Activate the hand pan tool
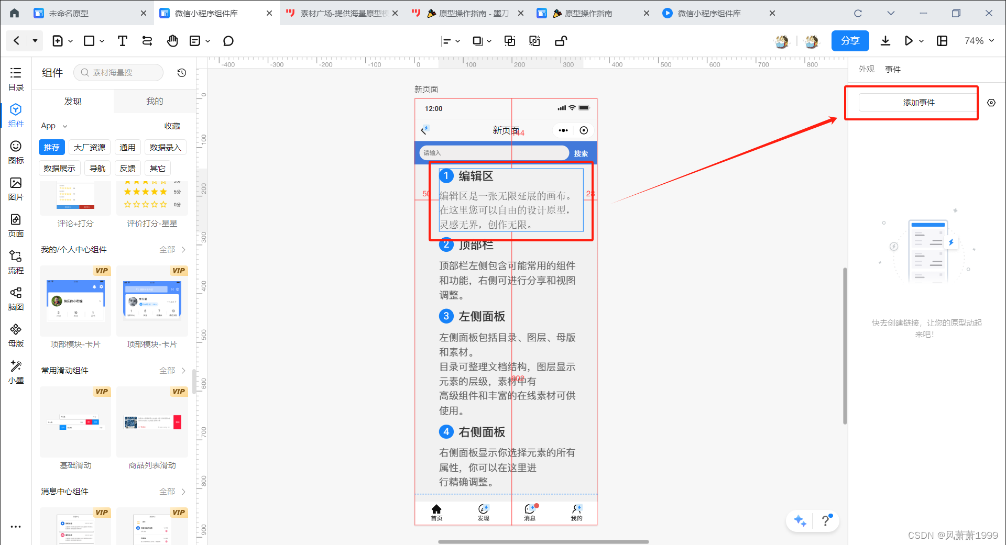The height and width of the screenshot is (545, 1006). 172,41
